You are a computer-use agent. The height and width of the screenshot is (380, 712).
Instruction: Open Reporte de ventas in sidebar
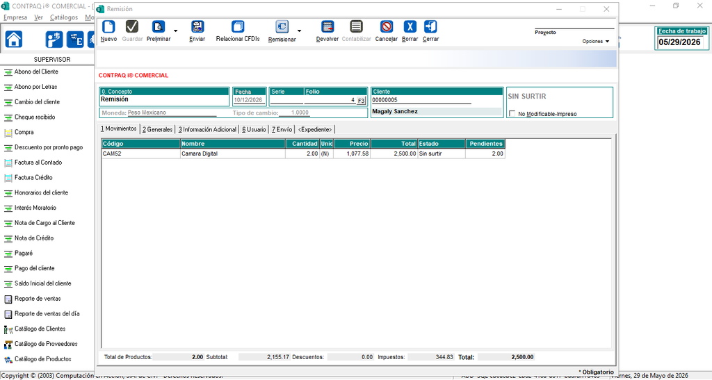click(38, 299)
